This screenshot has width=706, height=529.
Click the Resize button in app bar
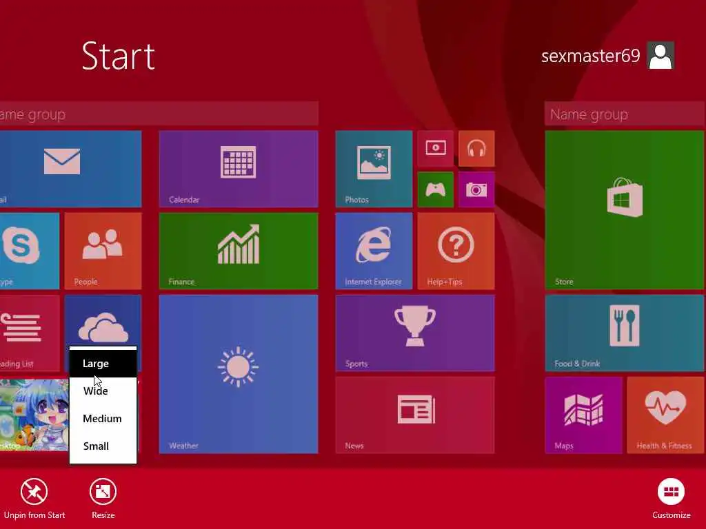[103, 499]
